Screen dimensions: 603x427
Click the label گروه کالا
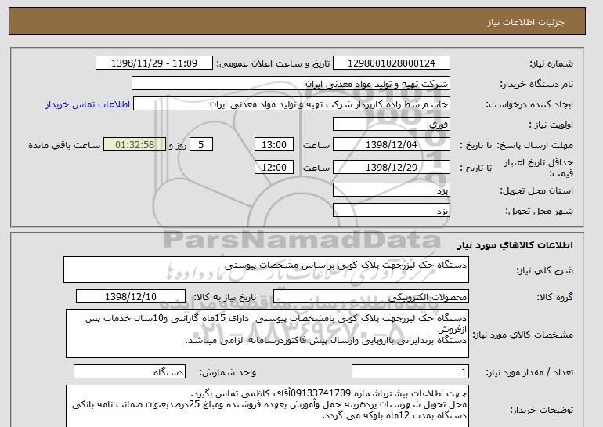tap(555, 297)
